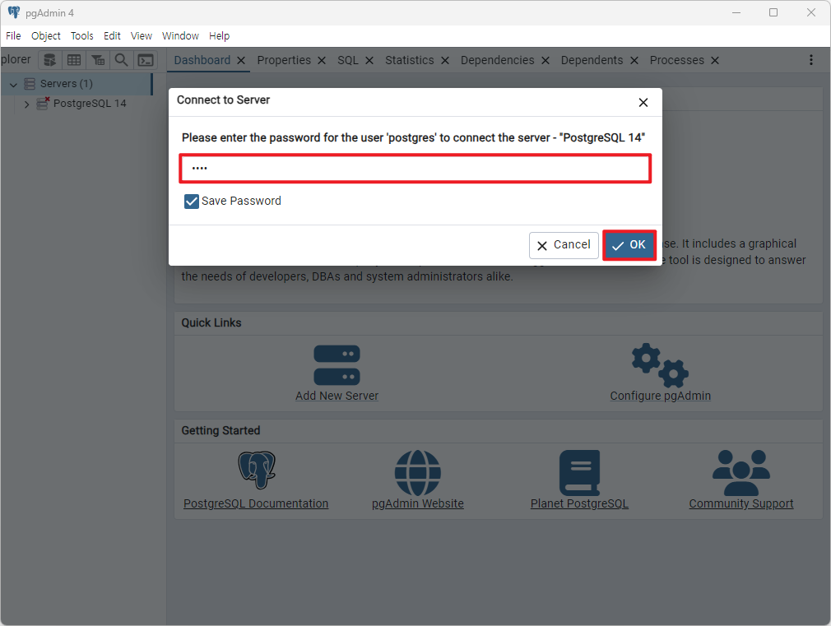This screenshot has height=626, width=831.
Task: Close the Connect to Server dialog
Action: click(643, 102)
